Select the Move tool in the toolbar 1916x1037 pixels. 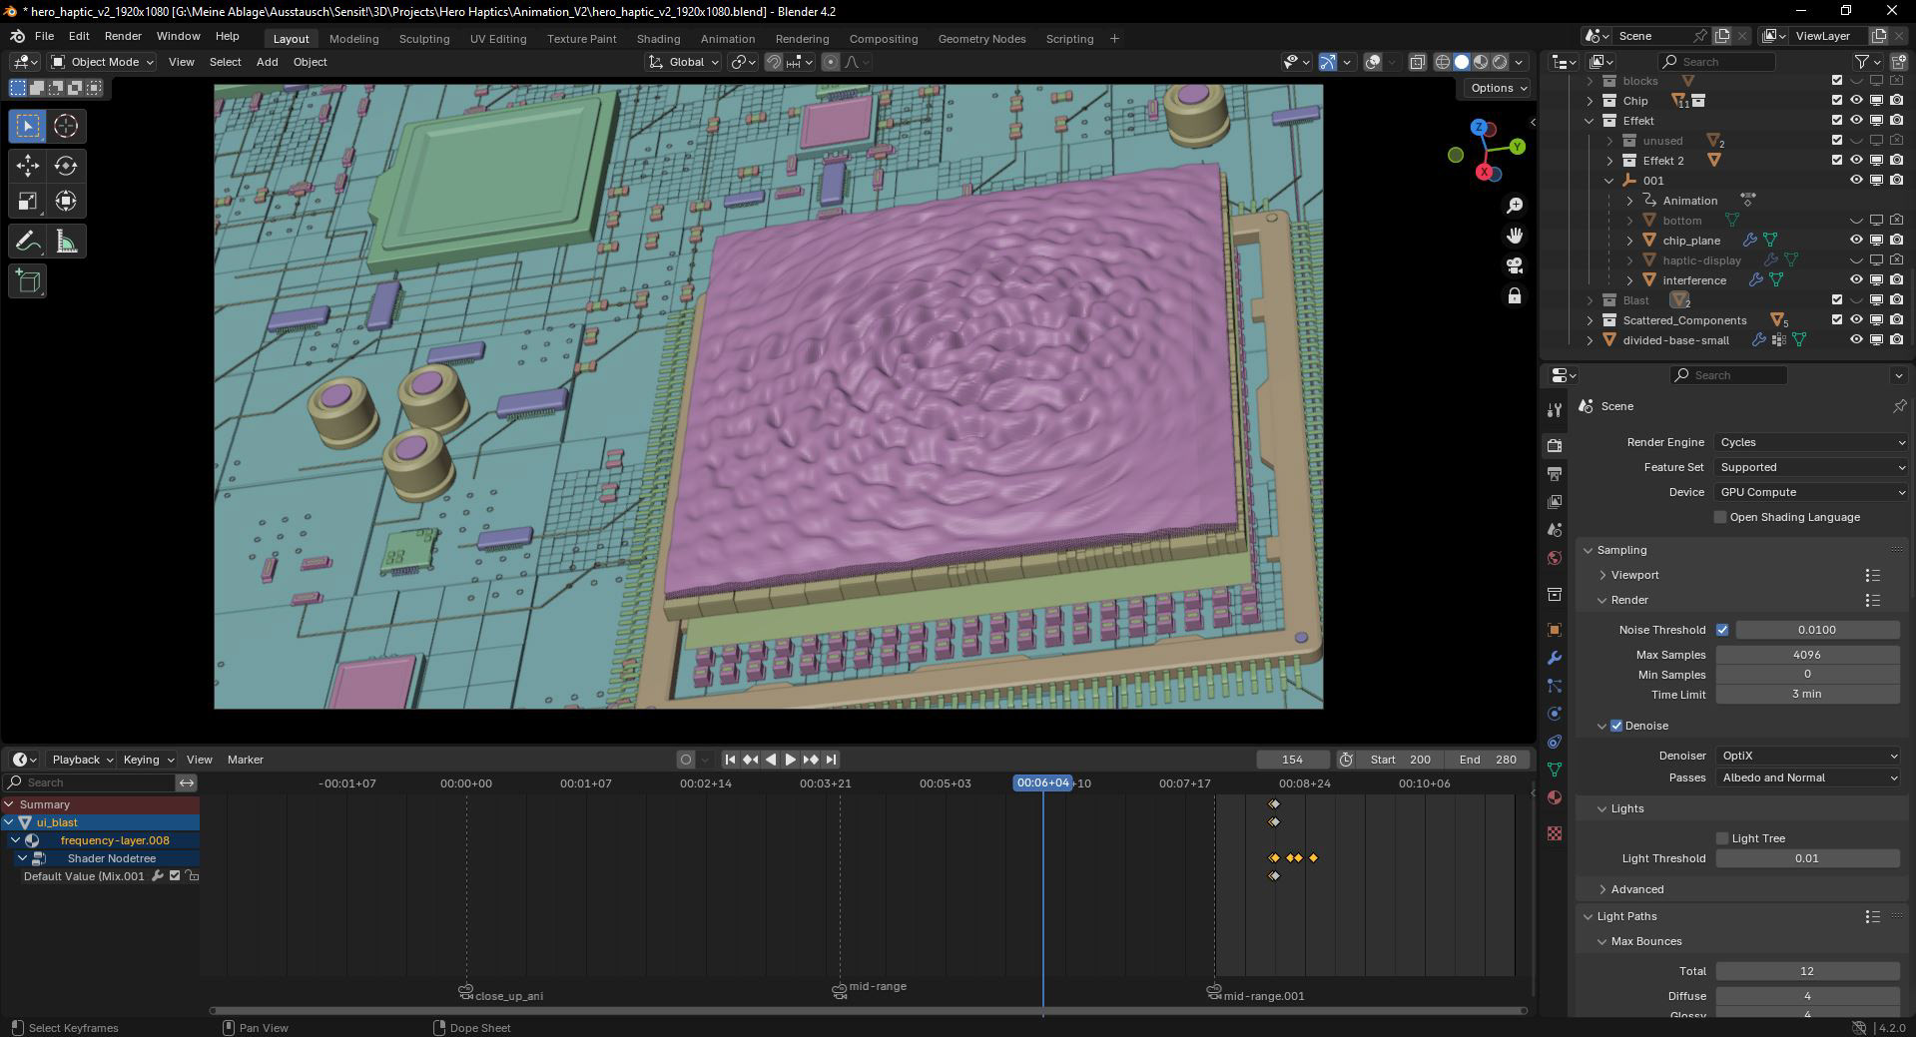point(28,166)
